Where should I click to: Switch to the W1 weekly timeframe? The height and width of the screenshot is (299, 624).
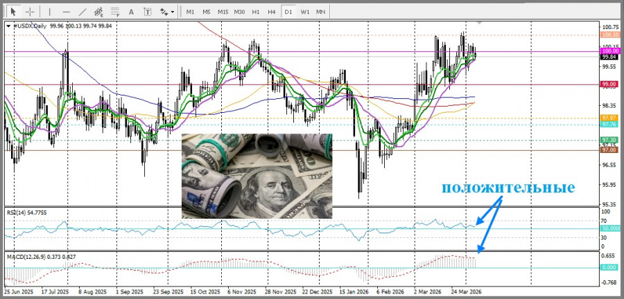click(x=305, y=12)
